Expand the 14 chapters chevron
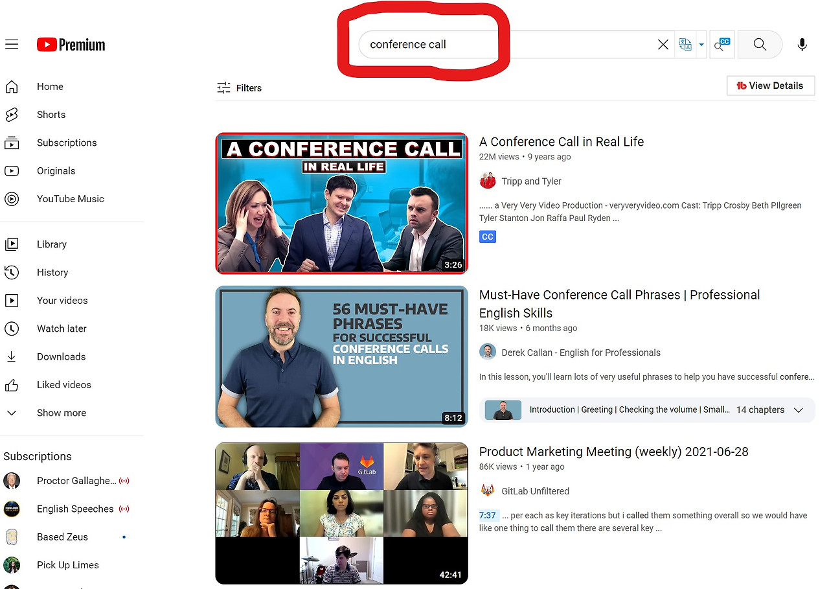 click(x=799, y=410)
